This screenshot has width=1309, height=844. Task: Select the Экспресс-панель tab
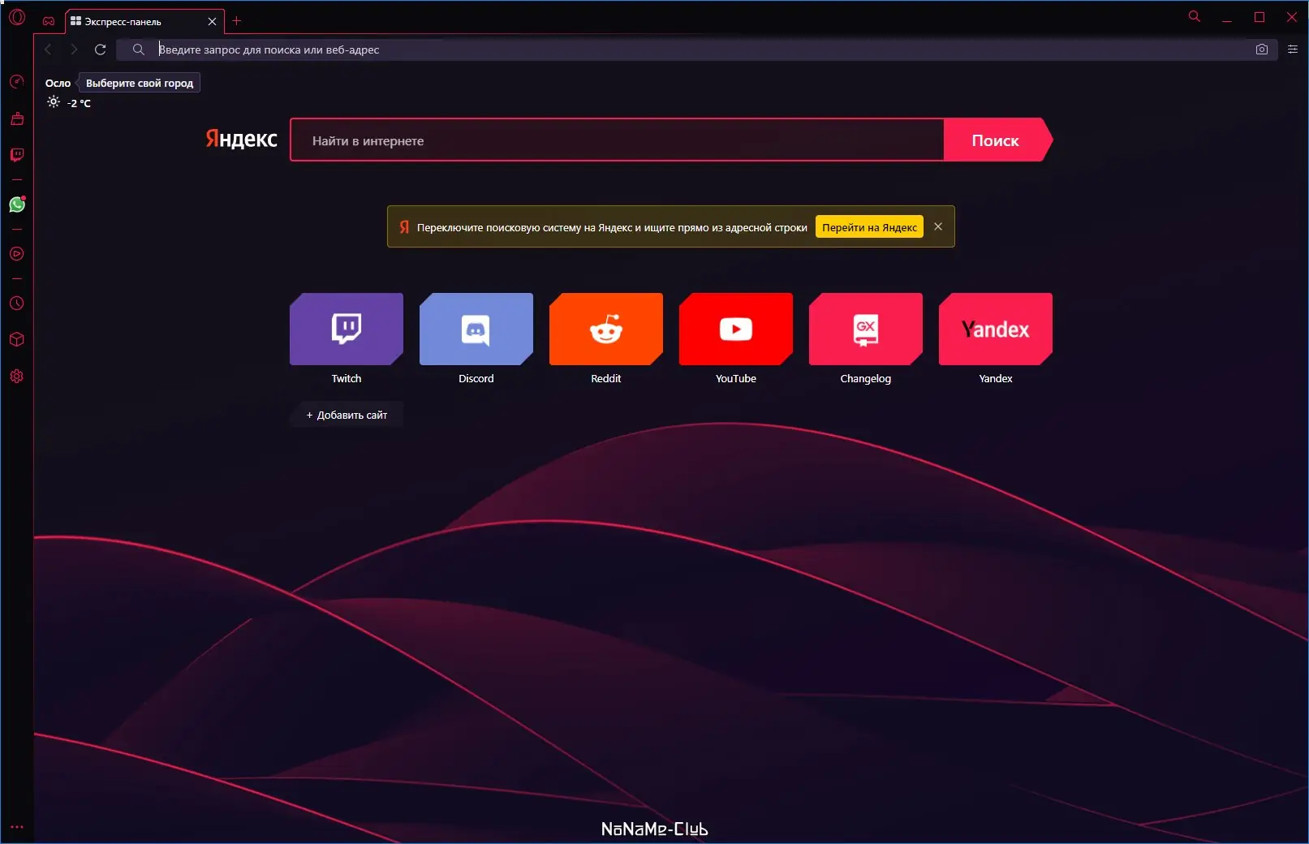coord(144,22)
